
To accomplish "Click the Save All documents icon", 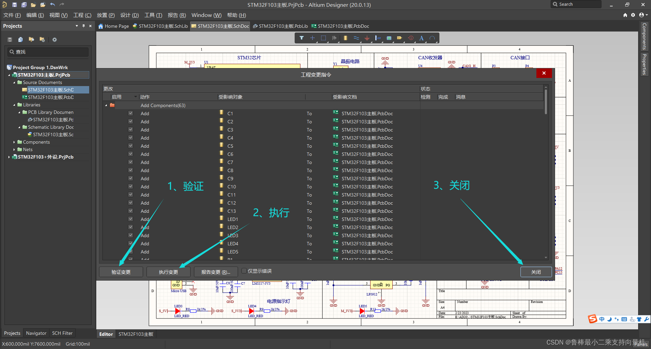I will pos(24,5).
